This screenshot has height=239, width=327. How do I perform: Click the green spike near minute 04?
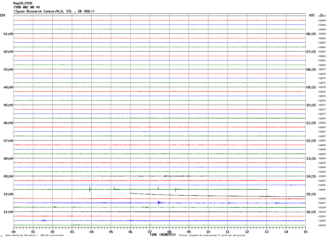point(90,189)
